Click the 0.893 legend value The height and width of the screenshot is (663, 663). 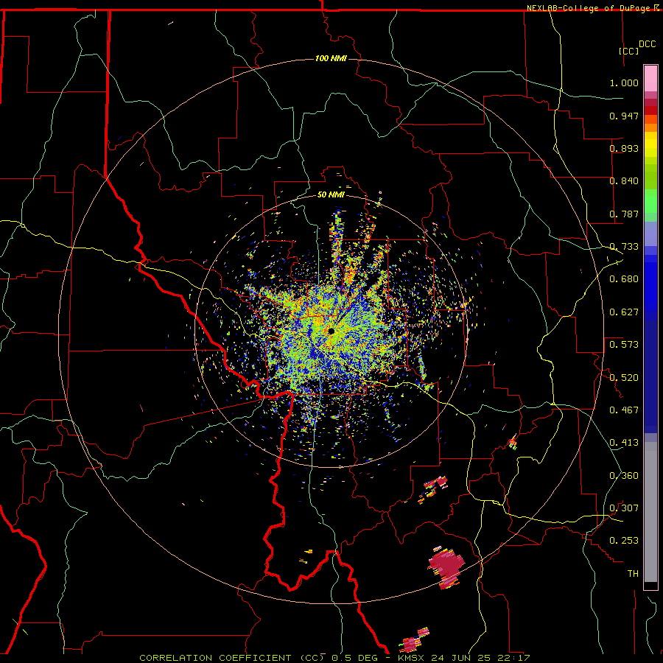[x=624, y=148]
